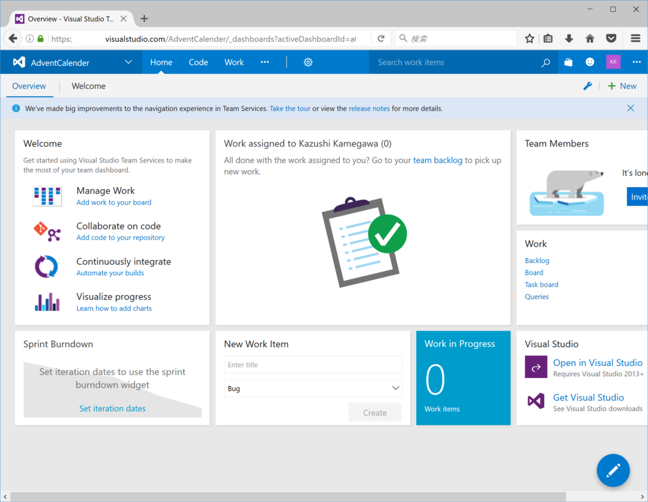Click the Manage Work board icon
Screen dimensions: 648x502
tap(47, 196)
